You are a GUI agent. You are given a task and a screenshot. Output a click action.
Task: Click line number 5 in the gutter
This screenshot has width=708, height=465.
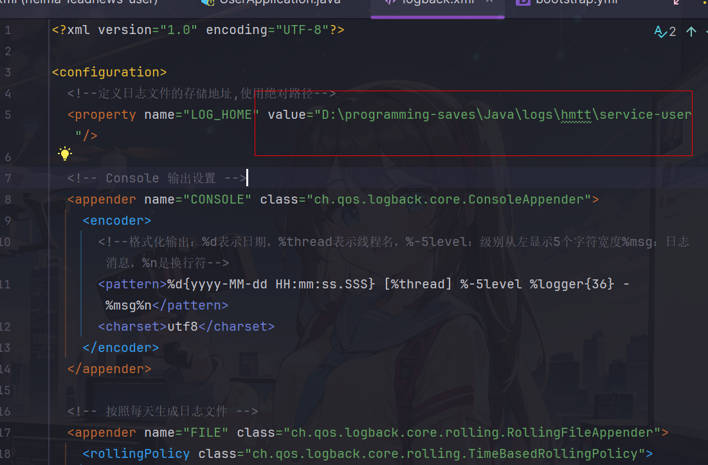point(8,115)
